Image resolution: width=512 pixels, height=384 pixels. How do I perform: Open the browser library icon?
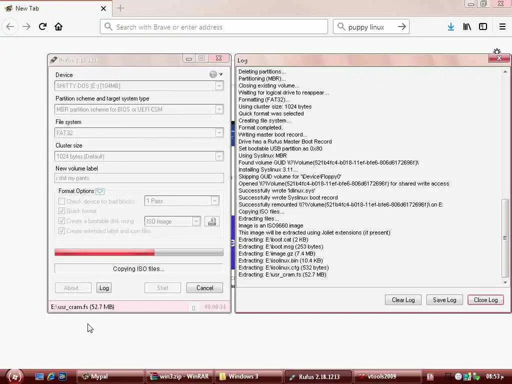(x=467, y=27)
